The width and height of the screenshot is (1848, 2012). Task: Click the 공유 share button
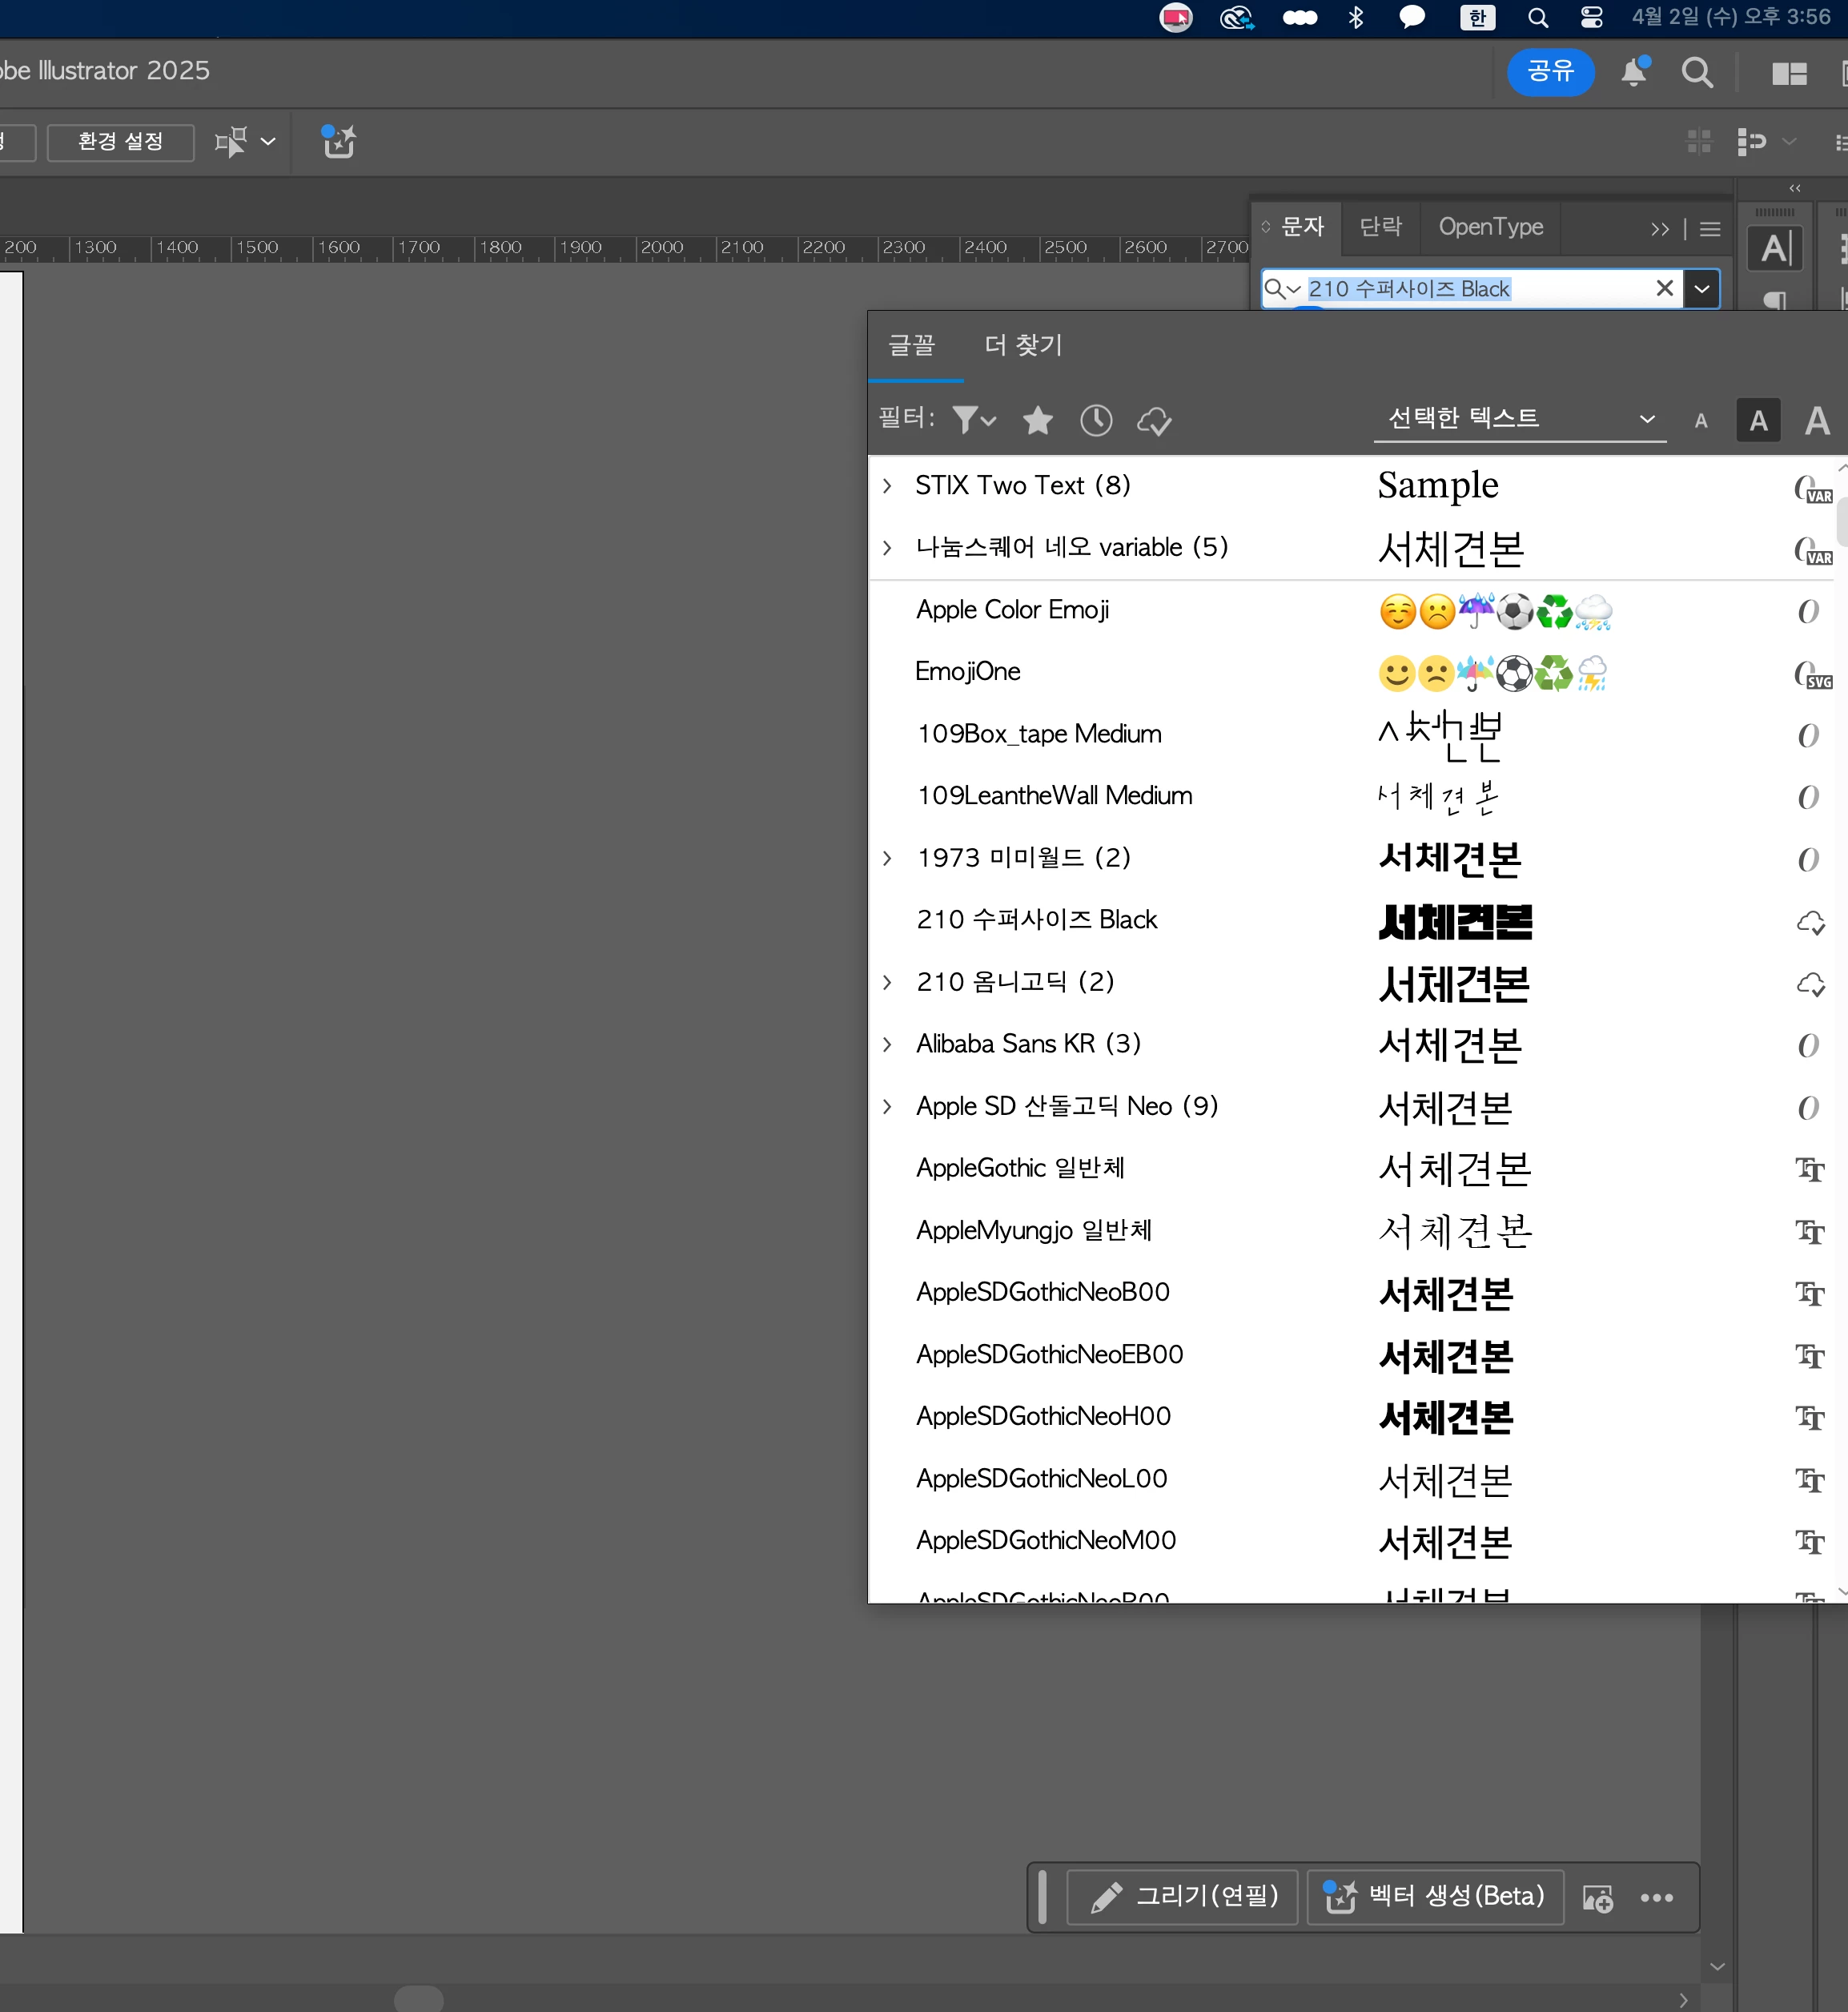click(1549, 71)
